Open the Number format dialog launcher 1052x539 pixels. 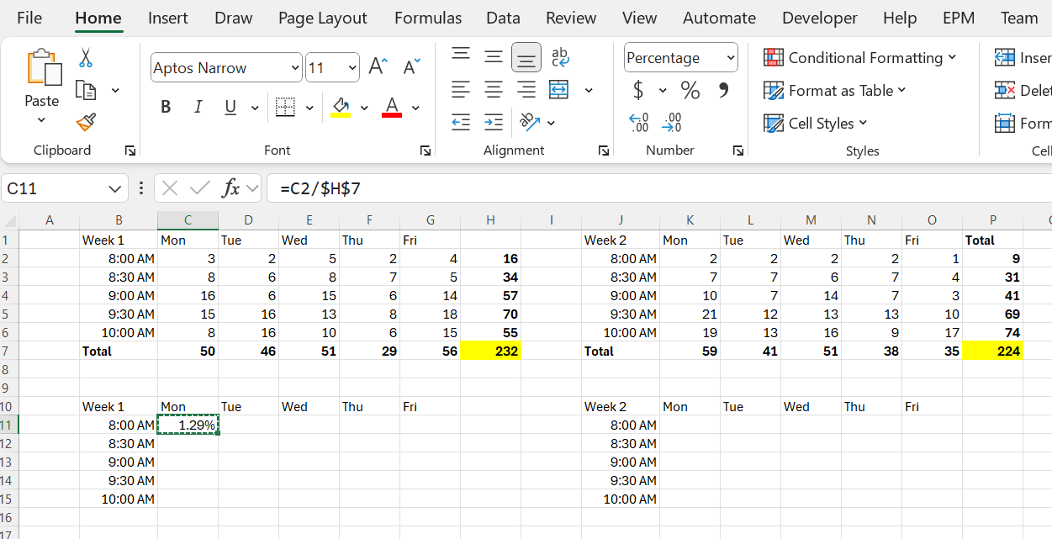click(738, 151)
